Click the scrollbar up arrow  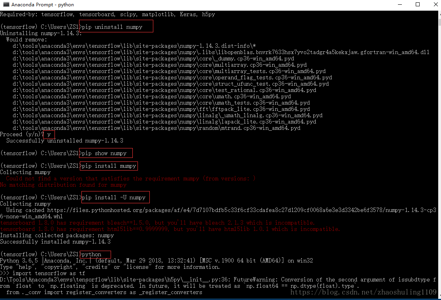pyautogui.click(x=439, y=15)
